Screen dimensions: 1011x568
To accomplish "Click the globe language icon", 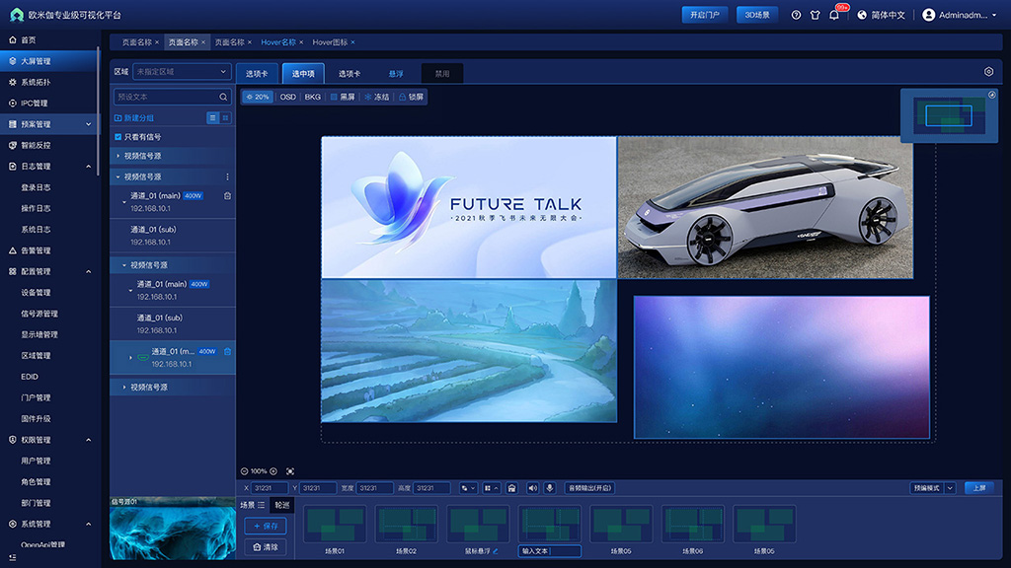I will [862, 15].
